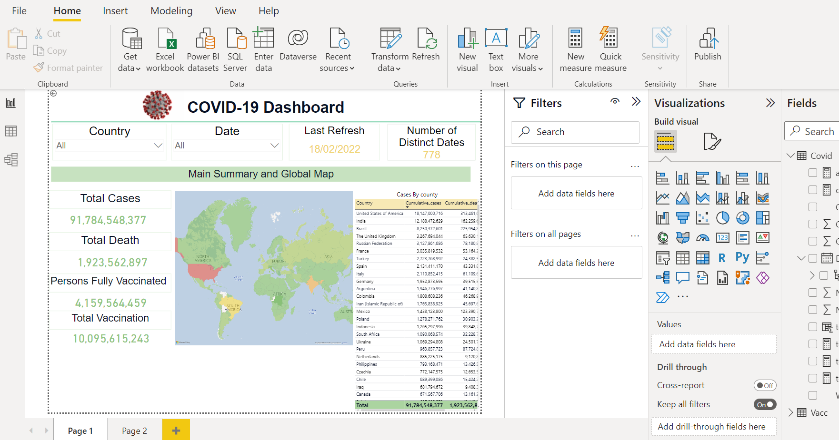Toggle Cross-report drill through switch
The width and height of the screenshot is (839, 440).
(765, 385)
